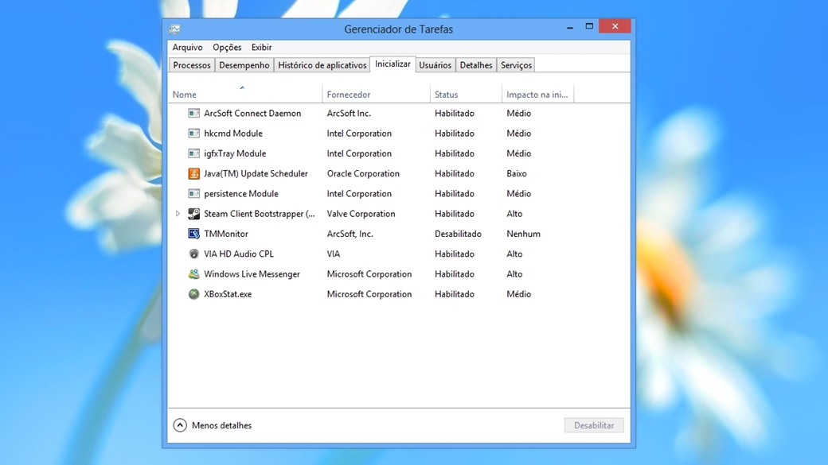Click the Alto impact for Steam

(514, 214)
